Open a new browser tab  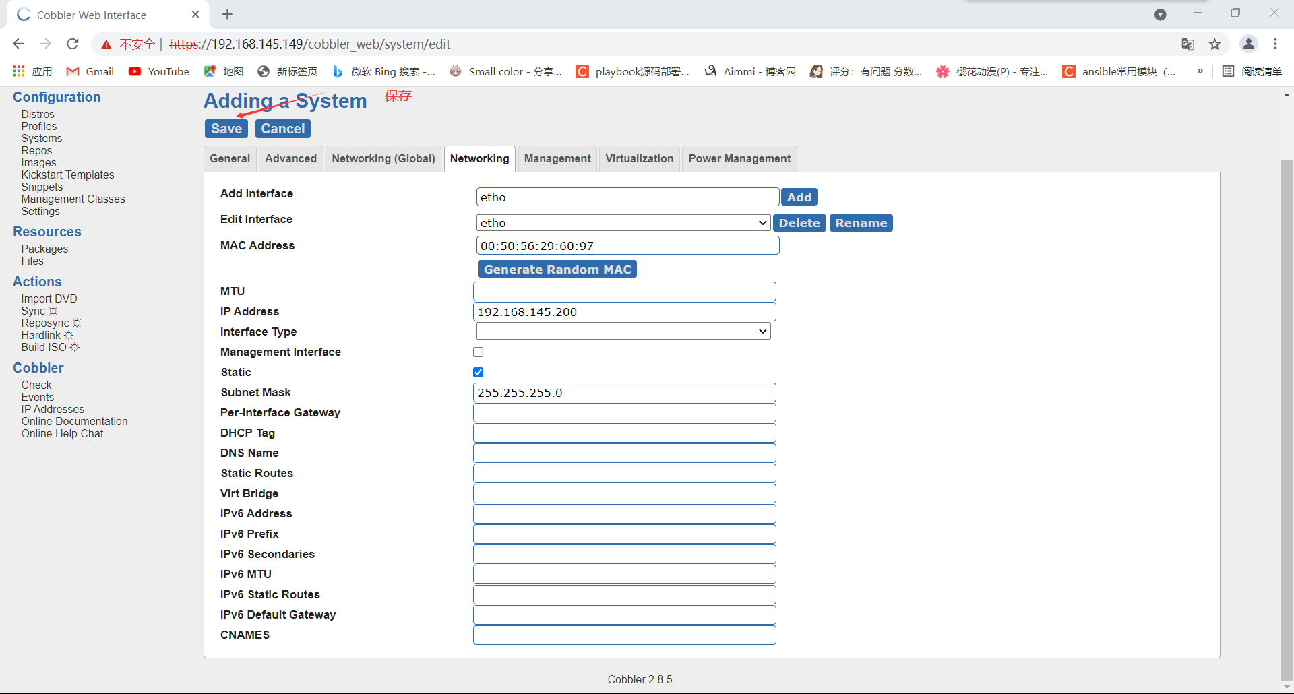[228, 14]
